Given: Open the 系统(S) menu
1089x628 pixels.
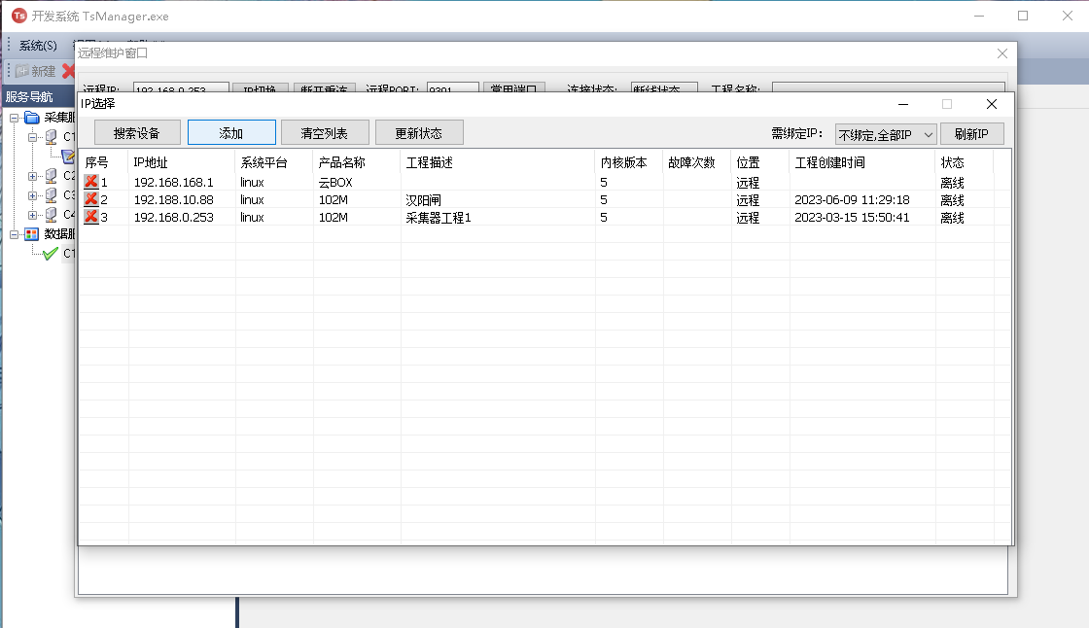Looking at the screenshot, I should [x=38, y=46].
